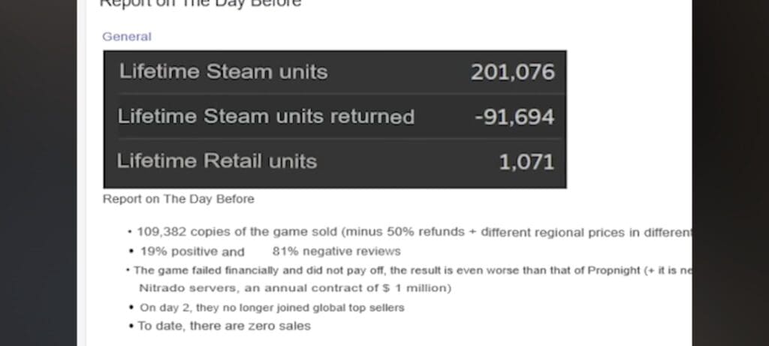
Task: Click the 1,071 retail units value
Action: (526, 162)
